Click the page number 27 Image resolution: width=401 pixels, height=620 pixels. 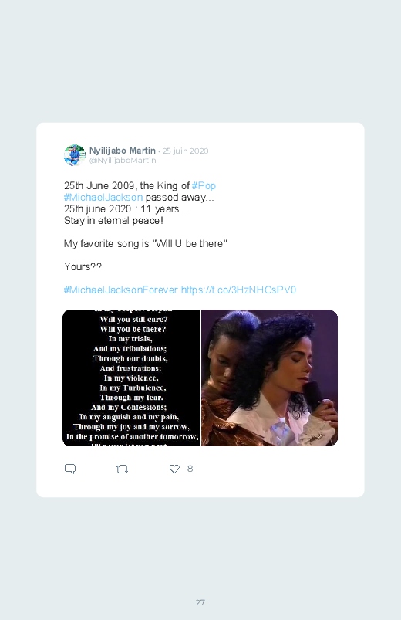click(x=200, y=602)
